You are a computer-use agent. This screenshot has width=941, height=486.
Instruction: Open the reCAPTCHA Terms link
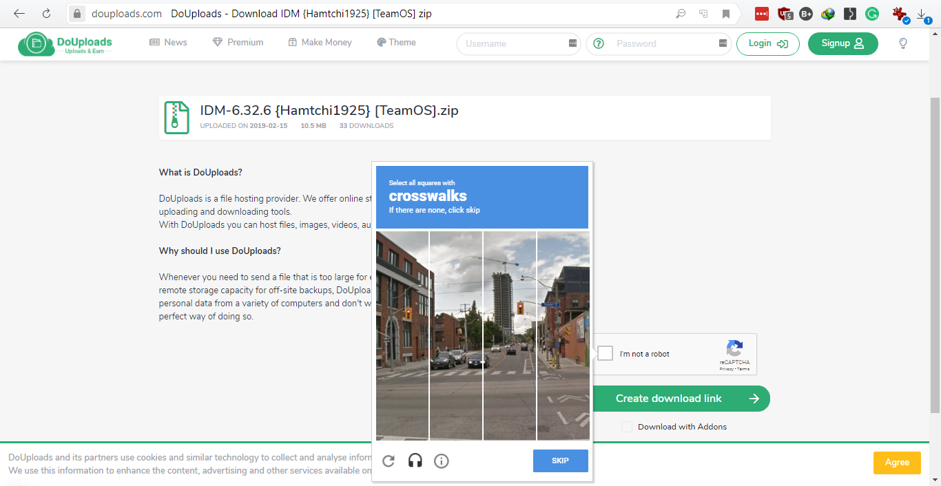[x=743, y=369]
